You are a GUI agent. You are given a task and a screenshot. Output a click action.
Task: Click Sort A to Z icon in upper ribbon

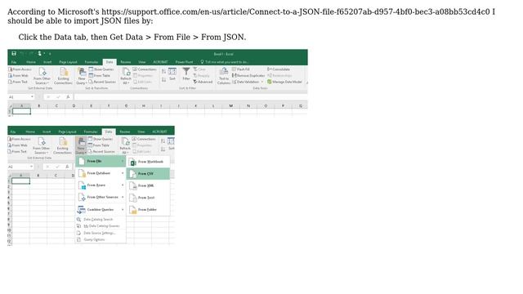(x=163, y=71)
